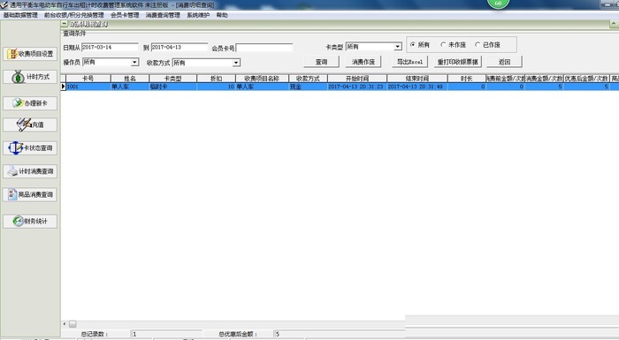
Task: Click the 返回 button
Action: 505,62
